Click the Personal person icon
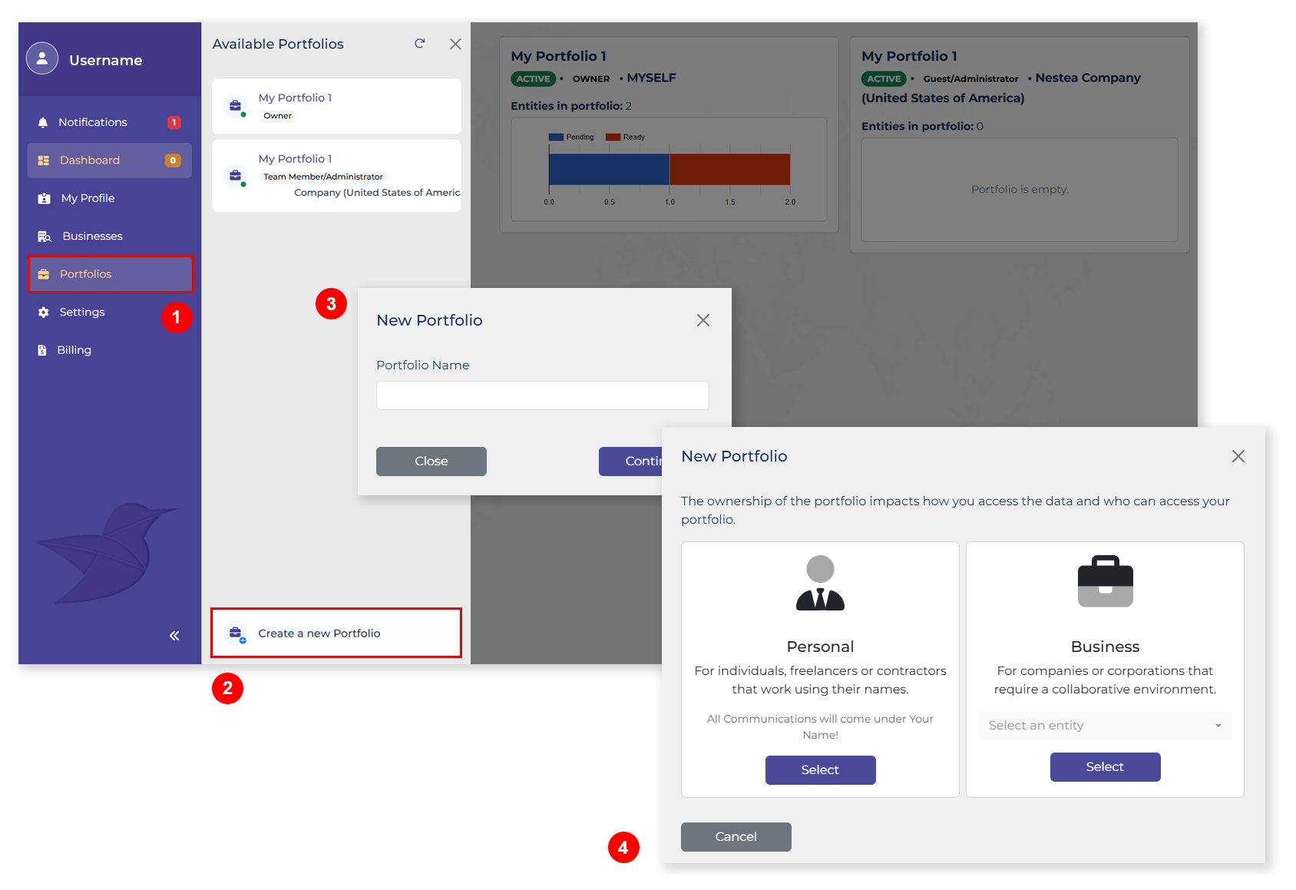The width and height of the screenshot is (1296, 890). 820,583
